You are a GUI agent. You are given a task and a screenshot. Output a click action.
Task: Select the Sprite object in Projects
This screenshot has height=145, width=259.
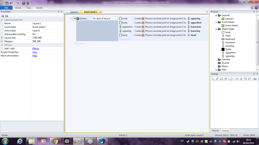228,49
